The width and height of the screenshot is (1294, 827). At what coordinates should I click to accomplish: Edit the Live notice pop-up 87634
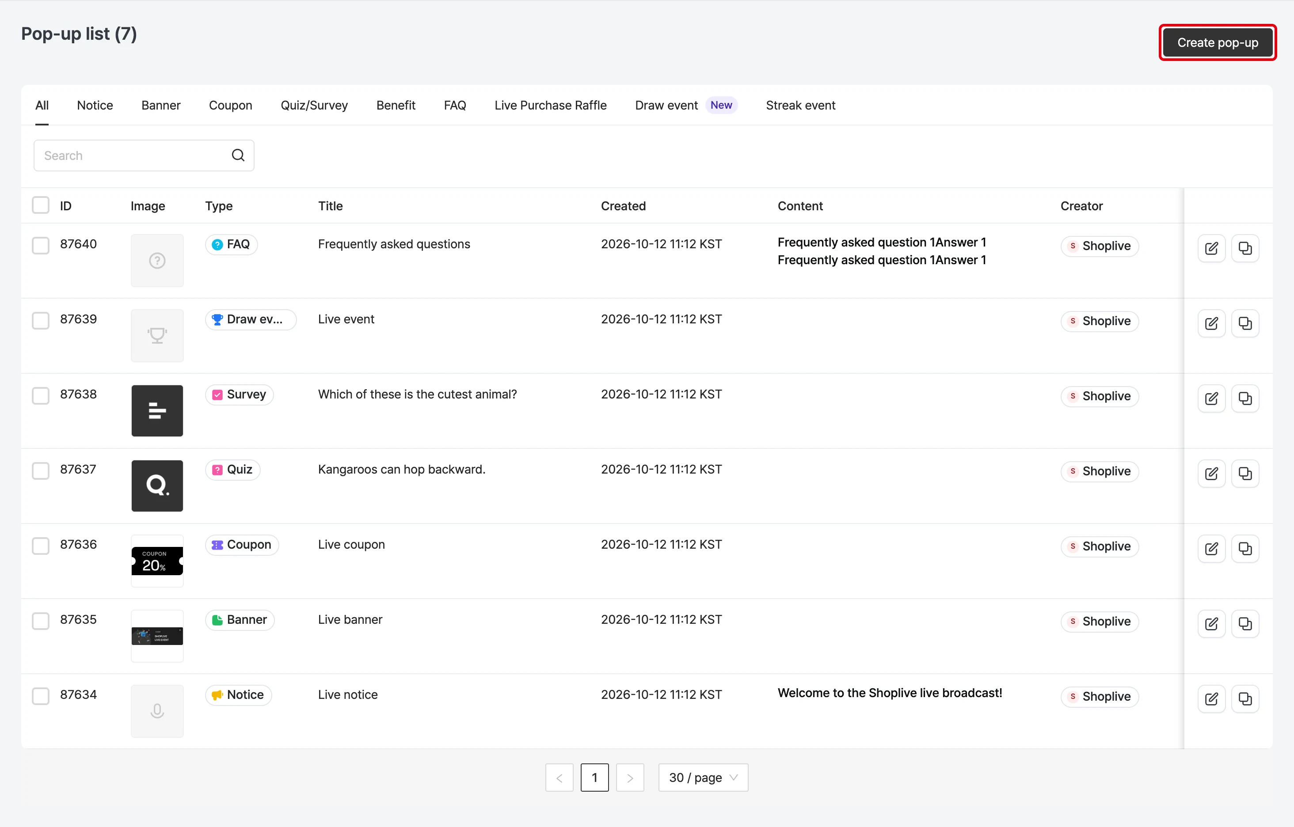tap(1211, 699)
